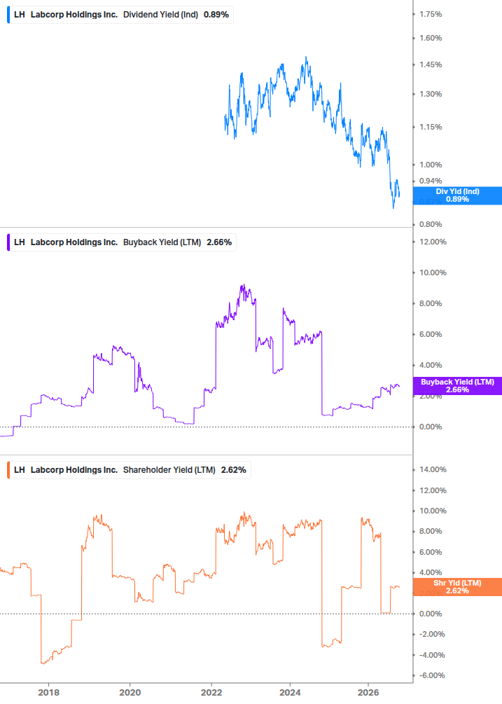502x704 pixels.
Task: Click LH ticker in the Shareholder Yield legend
Action: pyautogui.click(x=20, y=470)
